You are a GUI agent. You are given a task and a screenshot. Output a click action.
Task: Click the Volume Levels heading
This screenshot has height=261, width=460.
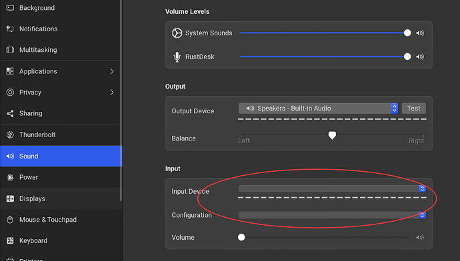coord(187,12)
